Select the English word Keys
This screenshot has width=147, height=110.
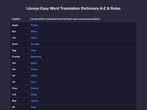(15, 88)
